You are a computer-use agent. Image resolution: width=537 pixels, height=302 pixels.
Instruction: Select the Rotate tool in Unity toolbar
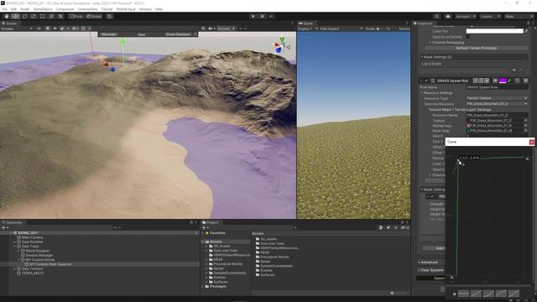click(x=24, y=16)
